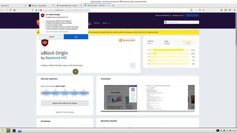
Task: Open the partially visible third screenshot
Action: (191, 97)
